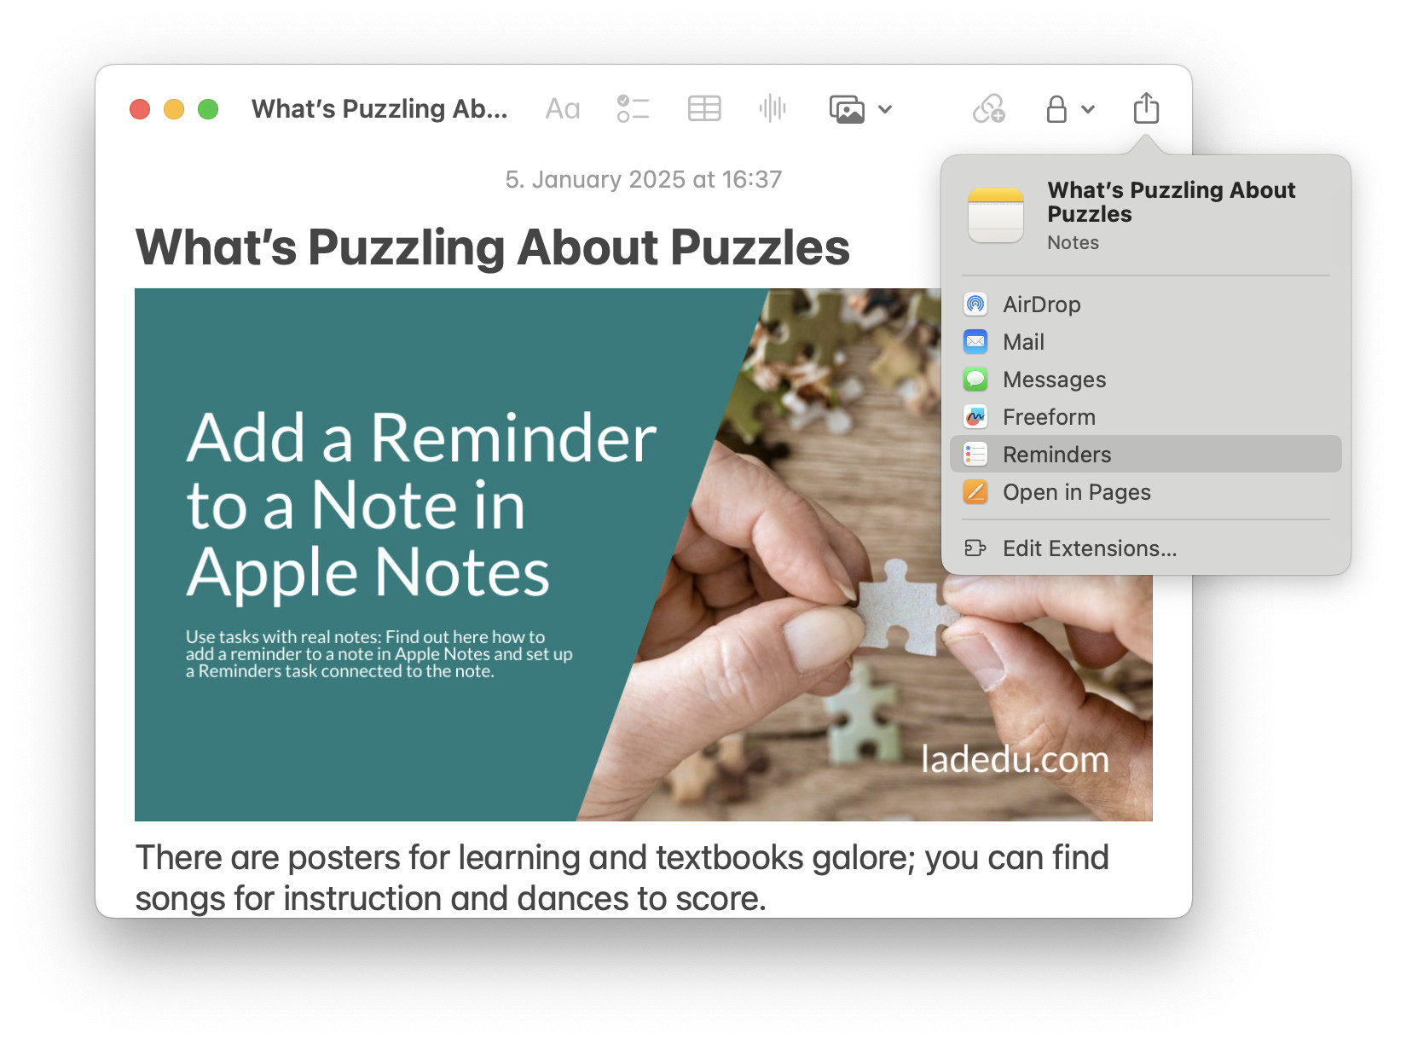Expand media dropdown chevron

[885, 109]
